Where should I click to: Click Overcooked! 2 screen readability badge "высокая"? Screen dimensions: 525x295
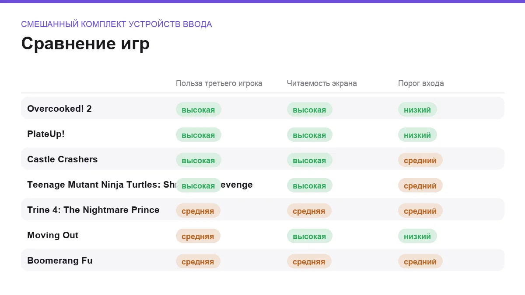[310, 110]
